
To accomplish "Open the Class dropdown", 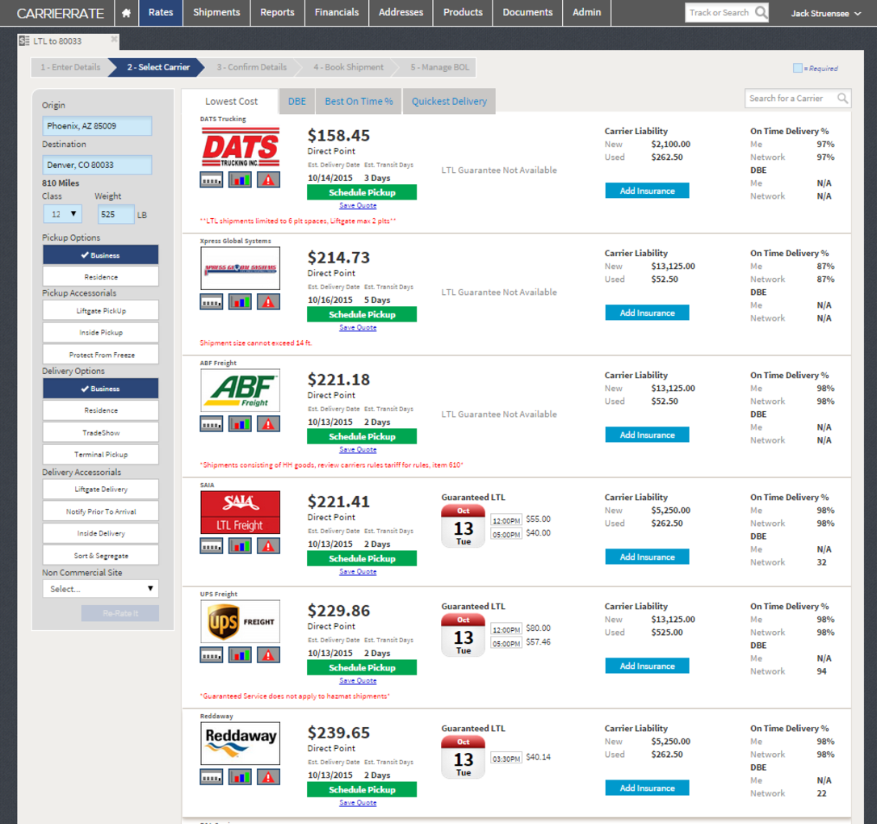I will (62, 214).
